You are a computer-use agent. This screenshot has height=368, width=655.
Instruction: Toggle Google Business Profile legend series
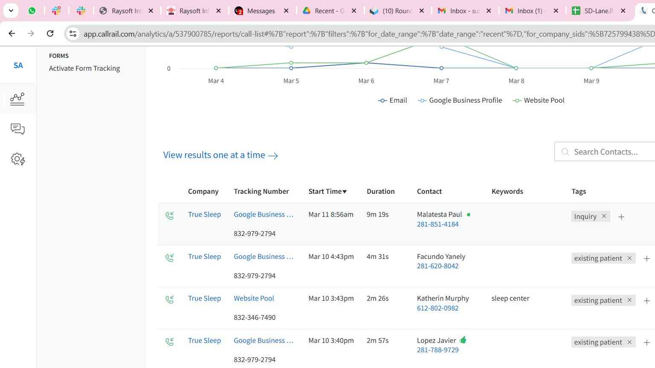460,101
